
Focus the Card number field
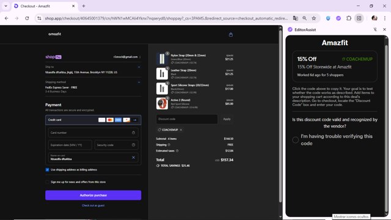click(x=93, y=133)
